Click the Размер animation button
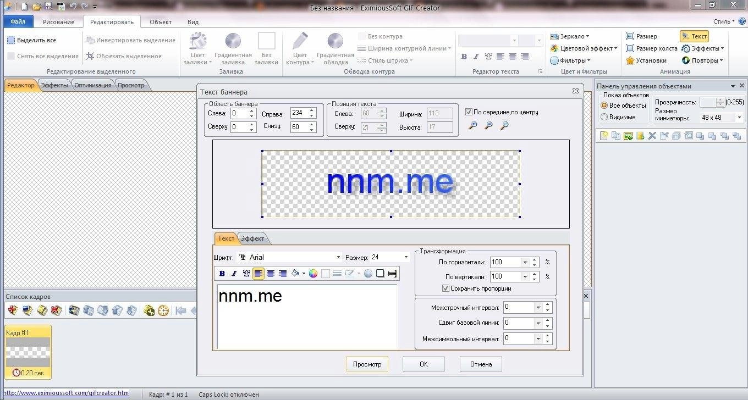 coord(641,36)
